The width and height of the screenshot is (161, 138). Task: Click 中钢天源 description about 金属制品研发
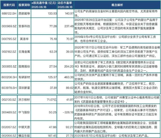(116, 127)
